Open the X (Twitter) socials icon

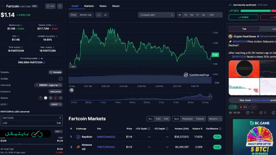tap(60, 79)
